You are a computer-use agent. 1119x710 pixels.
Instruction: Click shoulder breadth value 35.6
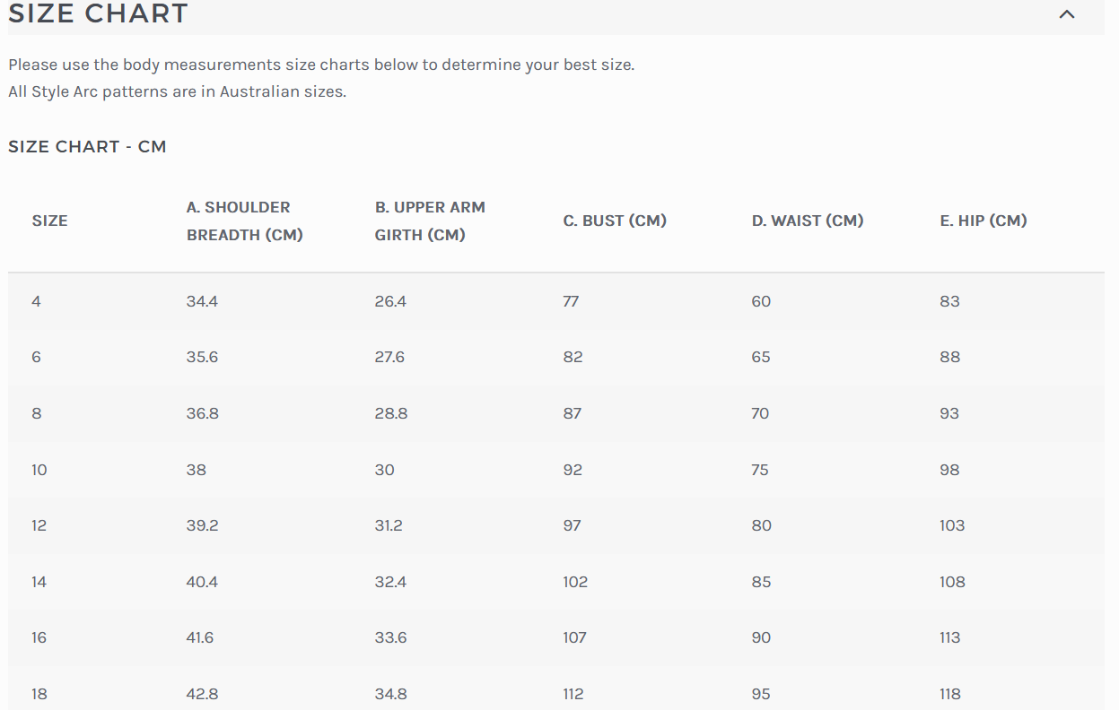pos(202,357)
